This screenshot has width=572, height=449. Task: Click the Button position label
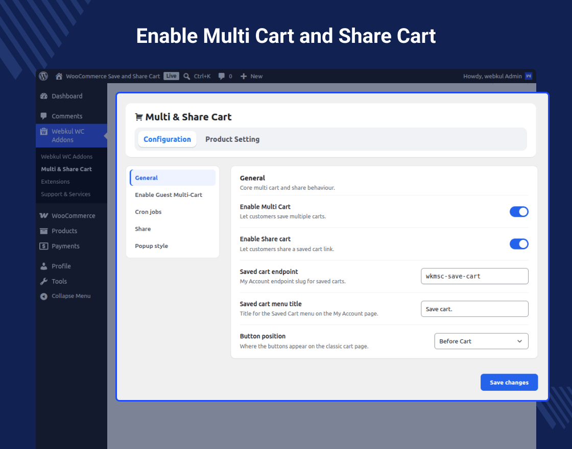pyautogui.click(x=263, y=336)
